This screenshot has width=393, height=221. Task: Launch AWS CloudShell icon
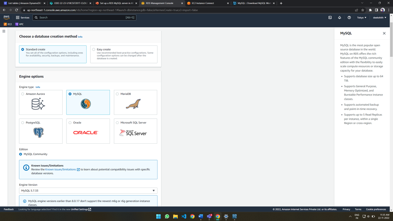(330, 18)
